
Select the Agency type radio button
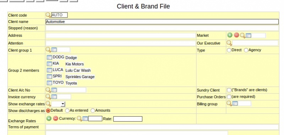[246, 50]
